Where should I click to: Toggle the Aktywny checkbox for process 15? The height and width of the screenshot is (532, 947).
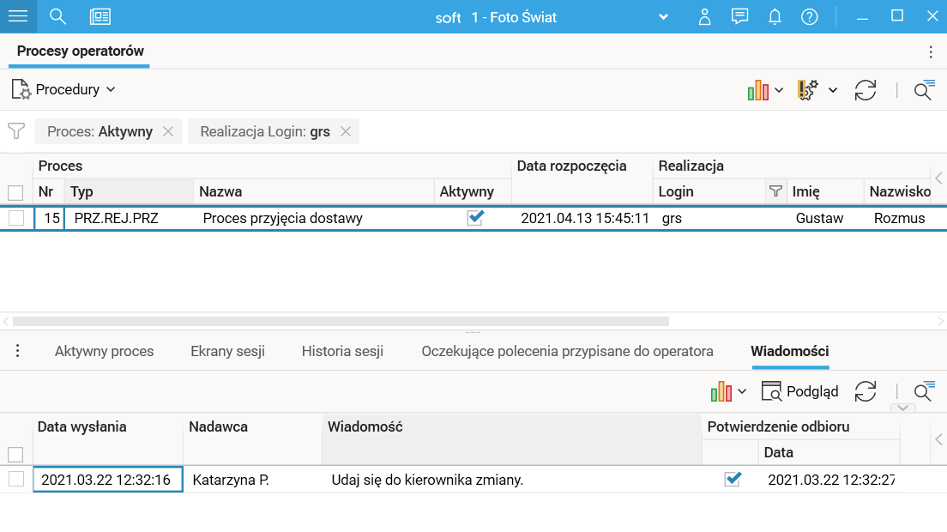(x=474, y=218)
